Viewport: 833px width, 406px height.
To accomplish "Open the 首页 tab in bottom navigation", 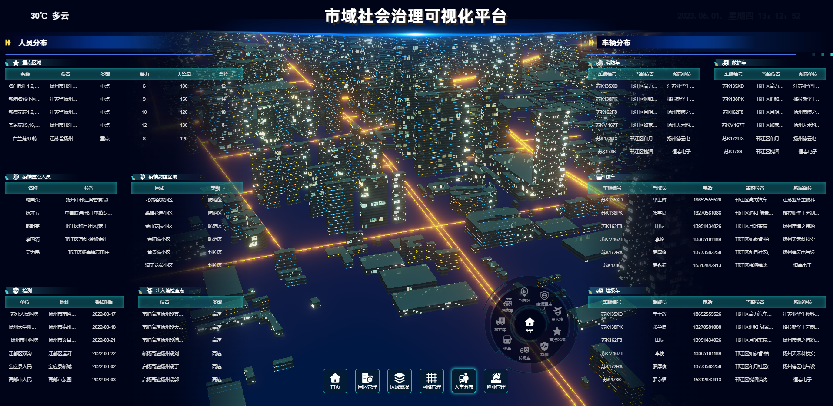I will click(335, 380).
